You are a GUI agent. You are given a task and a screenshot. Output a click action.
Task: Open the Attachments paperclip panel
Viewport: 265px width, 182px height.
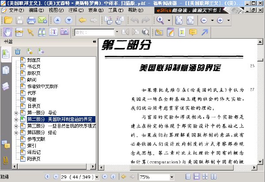point(6,160)
